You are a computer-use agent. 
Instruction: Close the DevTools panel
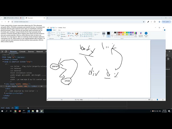(x=170, y=51)
